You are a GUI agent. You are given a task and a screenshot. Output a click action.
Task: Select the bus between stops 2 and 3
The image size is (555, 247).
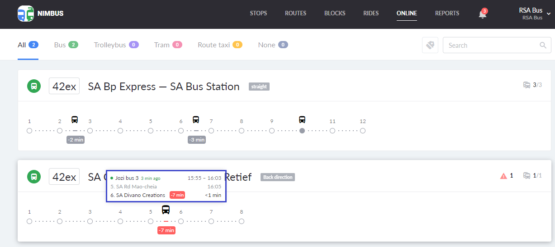point(75,119)
